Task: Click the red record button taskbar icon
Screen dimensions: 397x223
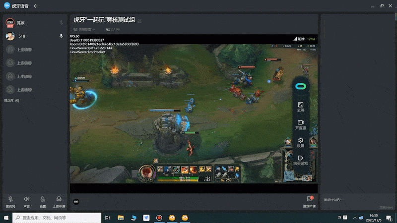Action: click(x=159, y=218)
